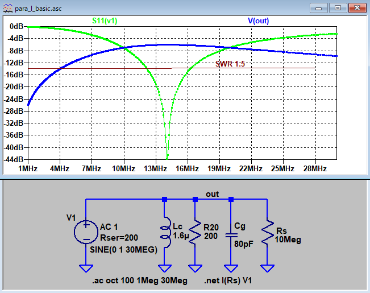Viewport: 370px width, 293px height.
Task: Click the para_l_basic.asc title text
Action: (38, 9)
